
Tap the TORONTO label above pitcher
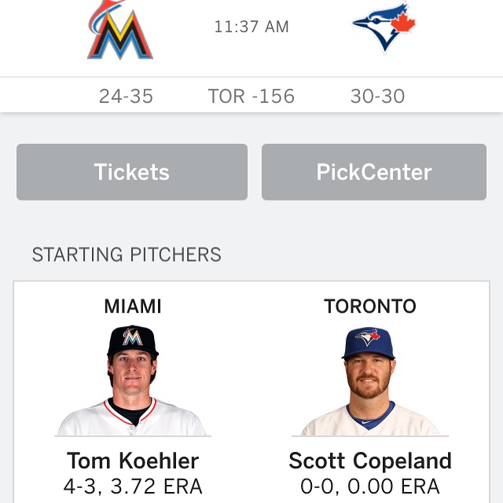(x=370, y=307)
